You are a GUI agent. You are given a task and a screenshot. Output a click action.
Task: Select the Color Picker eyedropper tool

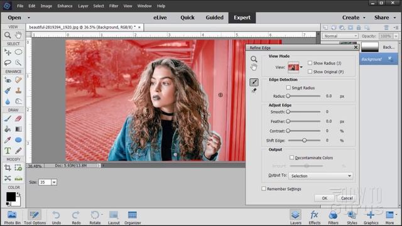pyautogui.click(x=8, y=140)
